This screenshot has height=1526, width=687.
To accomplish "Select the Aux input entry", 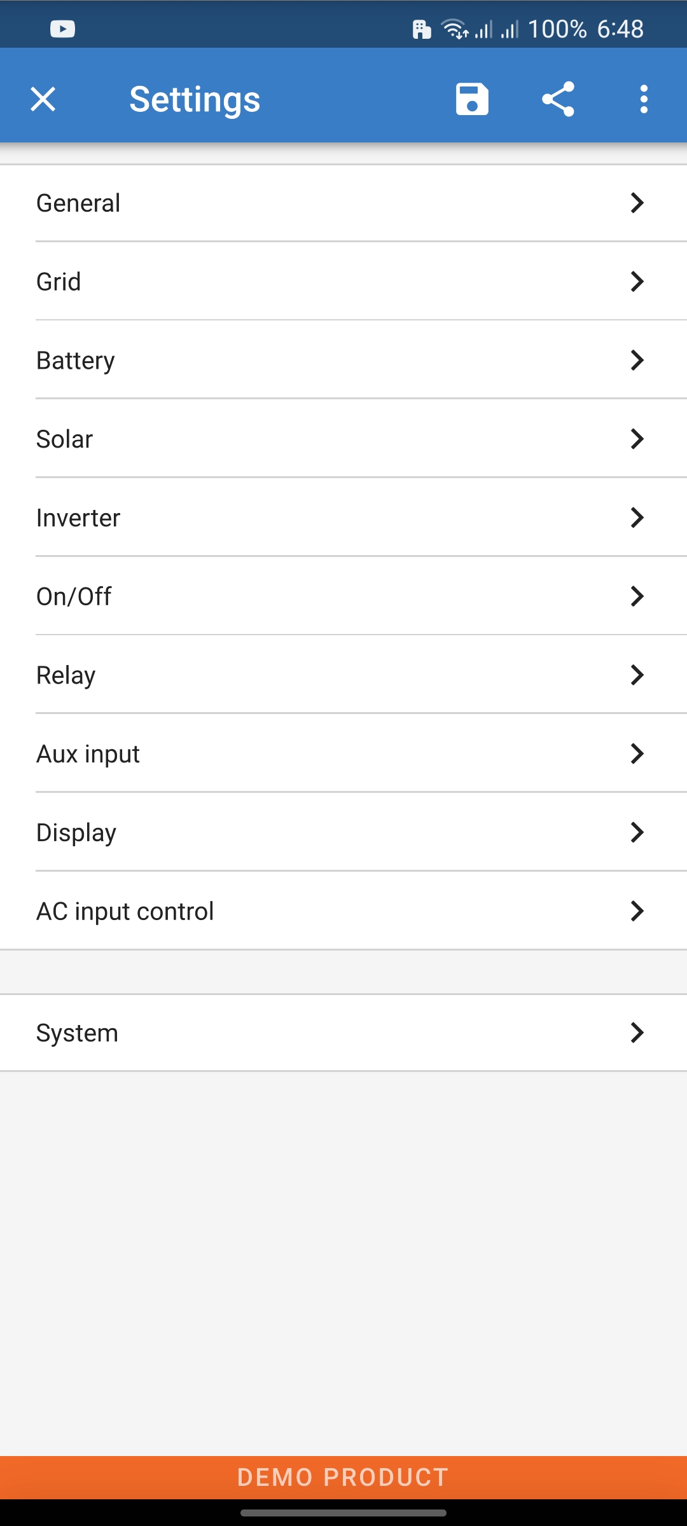I will click(343, 754).
